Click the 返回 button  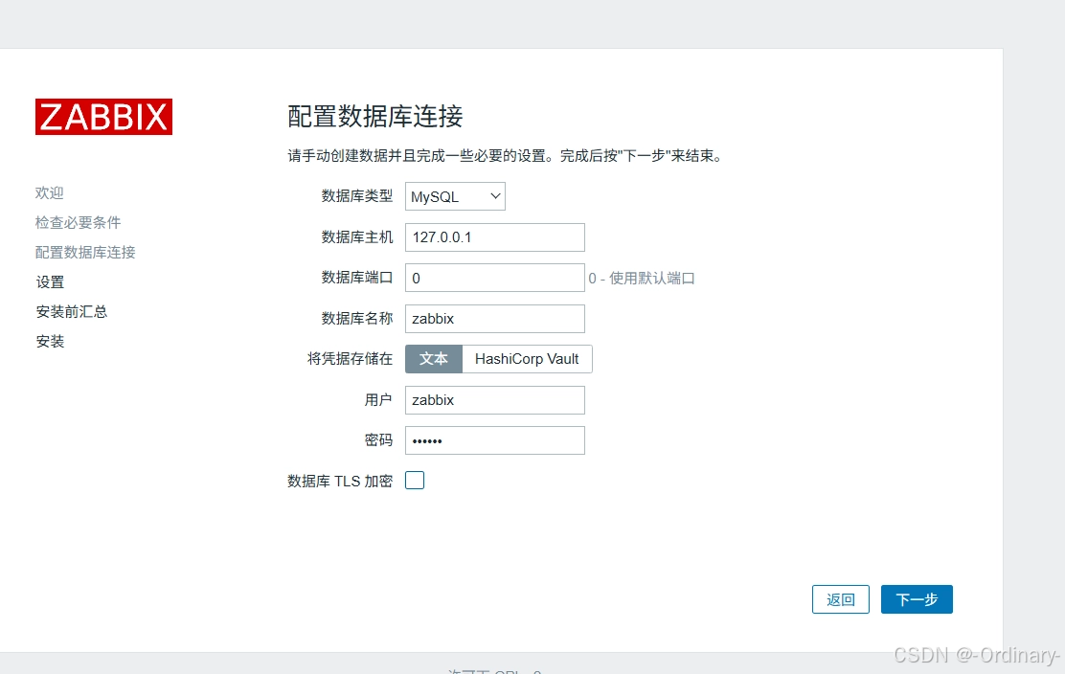[840, 599]
